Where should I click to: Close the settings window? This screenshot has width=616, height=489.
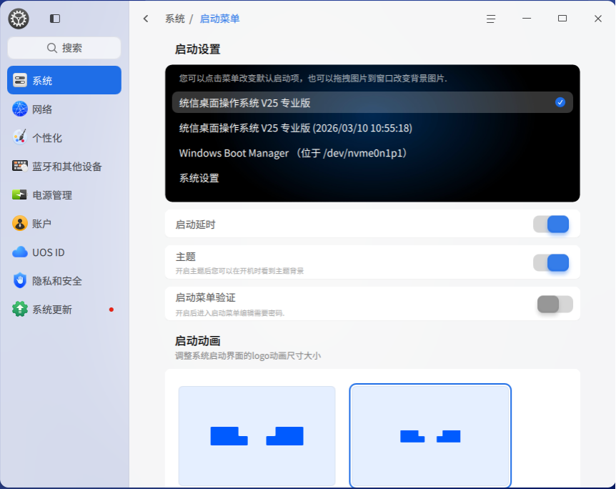pyautogui.click(x=598, y=19)
